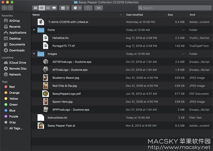This screenshot has width=213, height=151.
Task: Click the 'SassyPepperLogo.pdf' file name
Action: (67, 94)
